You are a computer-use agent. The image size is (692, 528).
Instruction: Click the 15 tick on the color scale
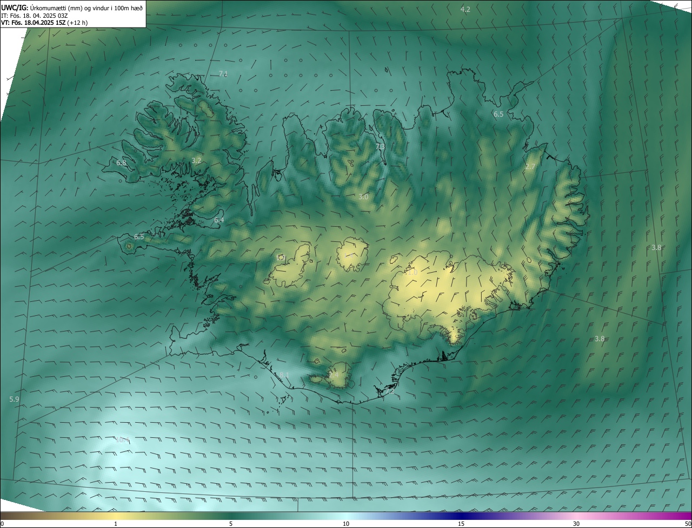coord(461,524)
